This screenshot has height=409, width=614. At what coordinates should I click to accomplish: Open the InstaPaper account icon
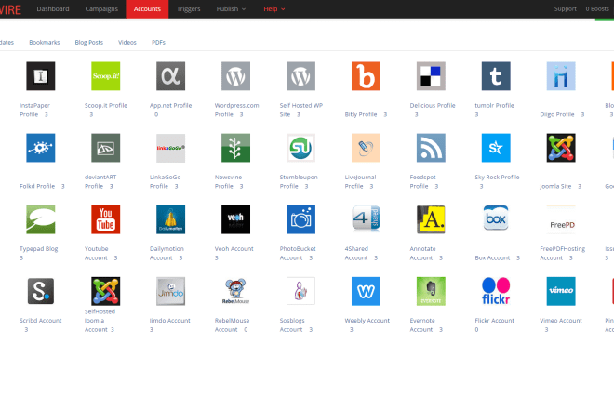point(41,76)
